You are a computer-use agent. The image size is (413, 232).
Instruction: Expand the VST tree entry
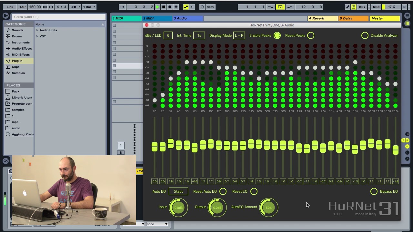37,36
